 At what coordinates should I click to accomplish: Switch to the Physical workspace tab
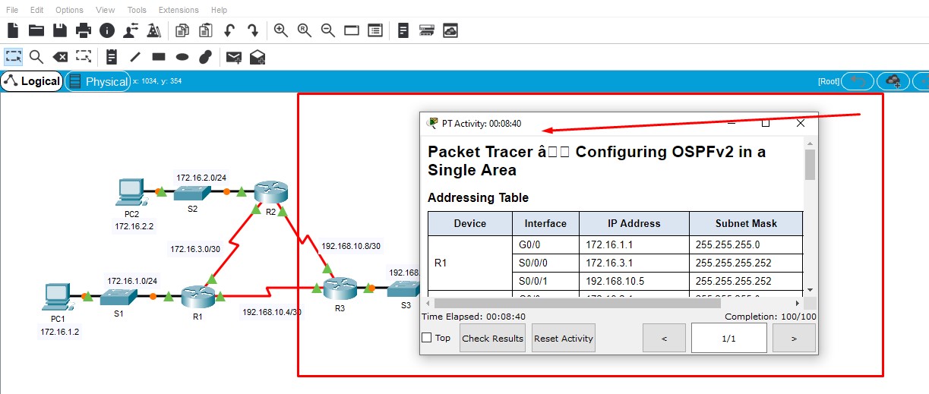[x=98, y=81]
